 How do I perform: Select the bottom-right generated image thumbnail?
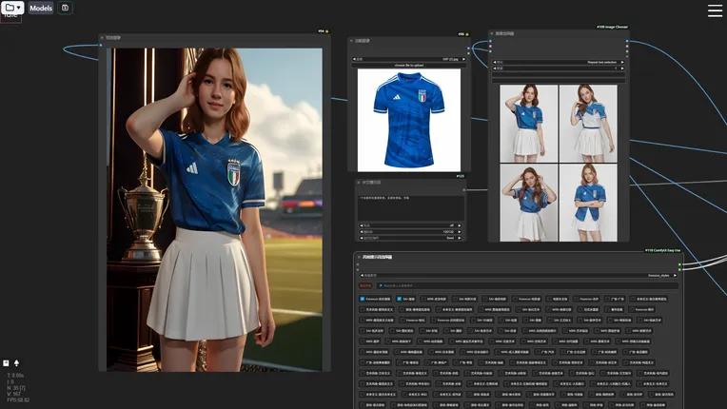pyautogui.click(x=587, y=202)
